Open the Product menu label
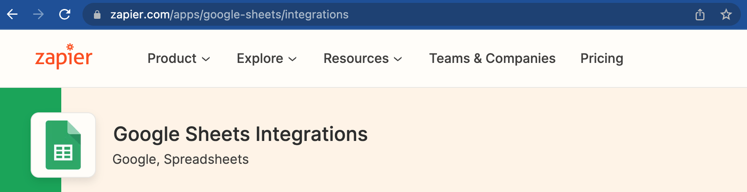747x192 pixels. pos(172,58)
